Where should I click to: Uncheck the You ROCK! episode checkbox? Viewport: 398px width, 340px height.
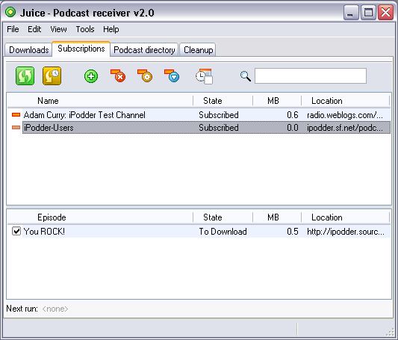[16, 231]
